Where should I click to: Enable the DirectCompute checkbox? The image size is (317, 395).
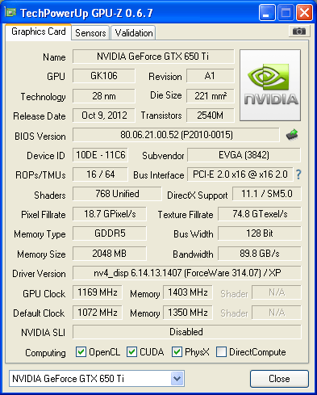coord(221,351)
